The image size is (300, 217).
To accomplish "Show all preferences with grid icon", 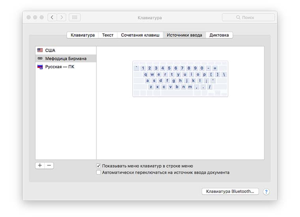I will [75, 17].
